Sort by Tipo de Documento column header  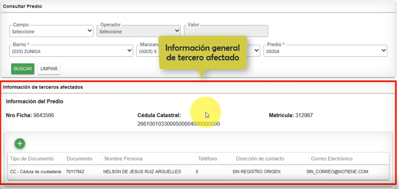pos(32,159)
